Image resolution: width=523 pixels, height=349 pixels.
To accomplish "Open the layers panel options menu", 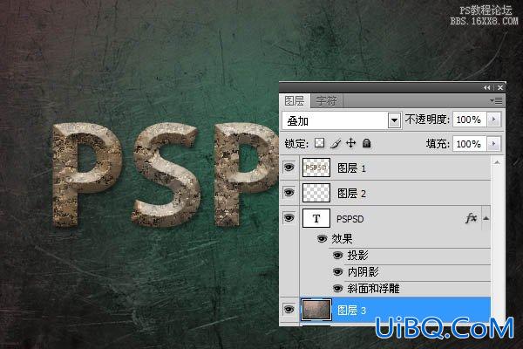I will click(496, 100).
